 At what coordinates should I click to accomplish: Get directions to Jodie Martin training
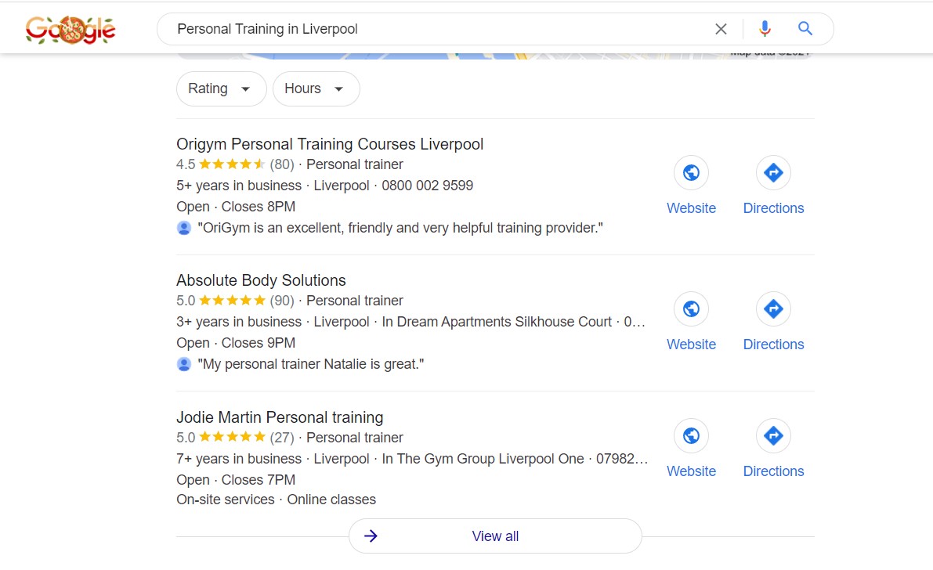773,436
